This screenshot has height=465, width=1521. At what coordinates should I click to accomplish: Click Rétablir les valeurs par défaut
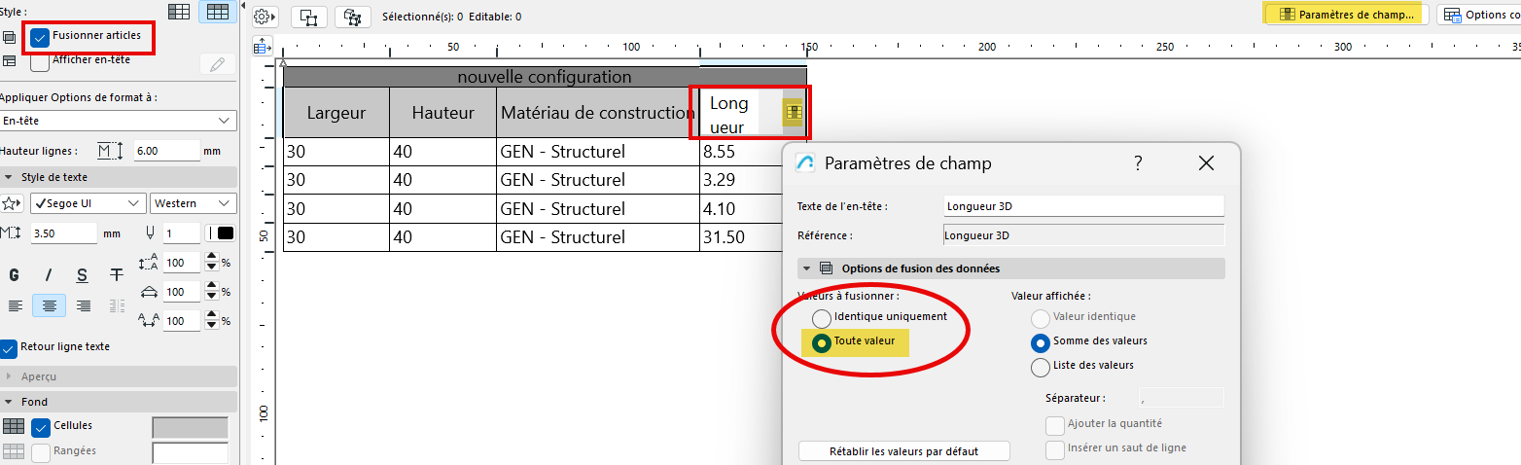(x=903, y=451)
